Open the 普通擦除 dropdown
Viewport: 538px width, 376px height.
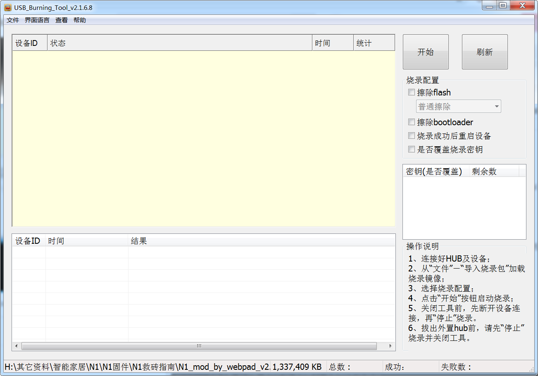click(x=458, y=106)
